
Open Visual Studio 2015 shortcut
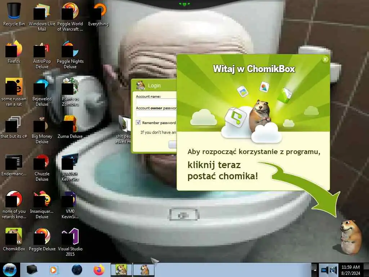tap(70, 242)
